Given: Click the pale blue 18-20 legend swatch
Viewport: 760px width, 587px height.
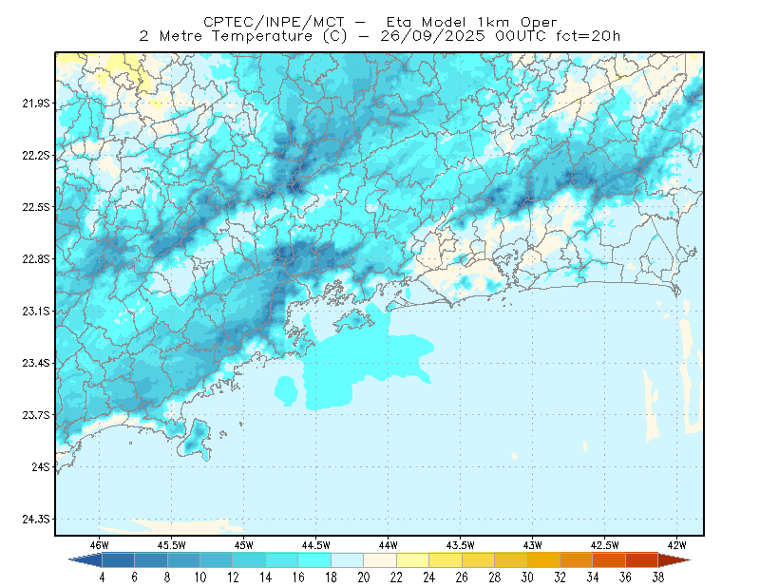Looking at the screenshot, I should tap(348, 560).
